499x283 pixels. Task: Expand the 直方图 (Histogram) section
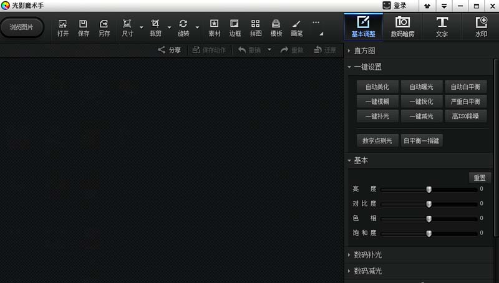coord(349,50)
